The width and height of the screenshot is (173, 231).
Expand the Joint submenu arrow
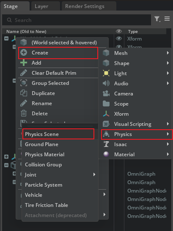click(94, 174)
